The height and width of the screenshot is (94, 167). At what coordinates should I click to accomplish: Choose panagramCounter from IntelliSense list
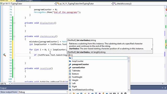tap(80, 64)
